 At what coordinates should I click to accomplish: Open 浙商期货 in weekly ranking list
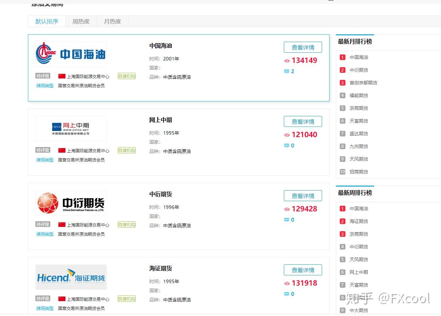(359, 234)
